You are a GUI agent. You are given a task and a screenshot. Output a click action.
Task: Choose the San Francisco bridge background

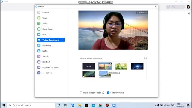tap(105, 66)
